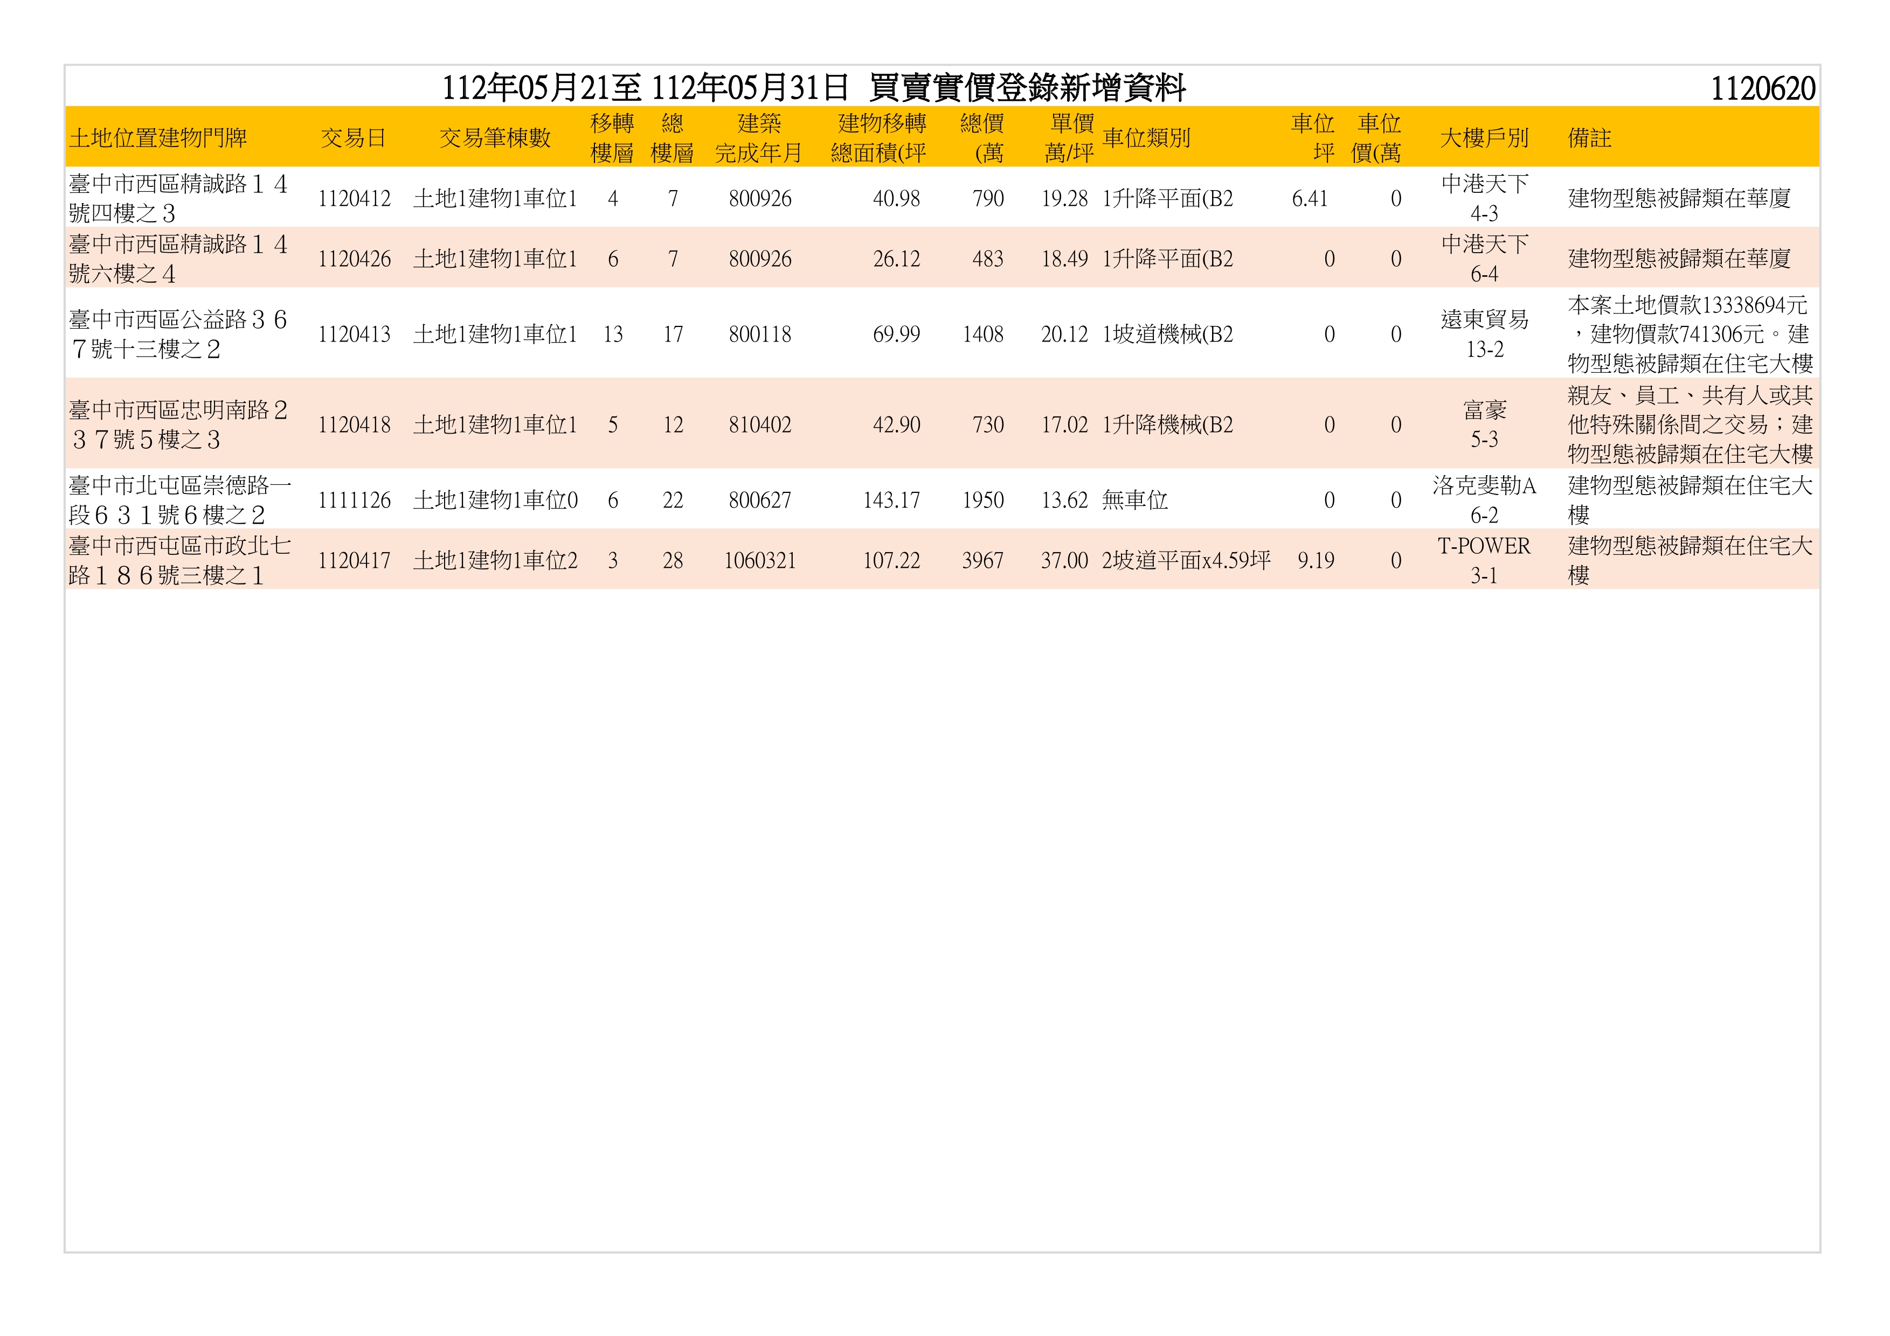Click area value 143.17
The image size is (1890, 1336).
[x=891, y=500]
